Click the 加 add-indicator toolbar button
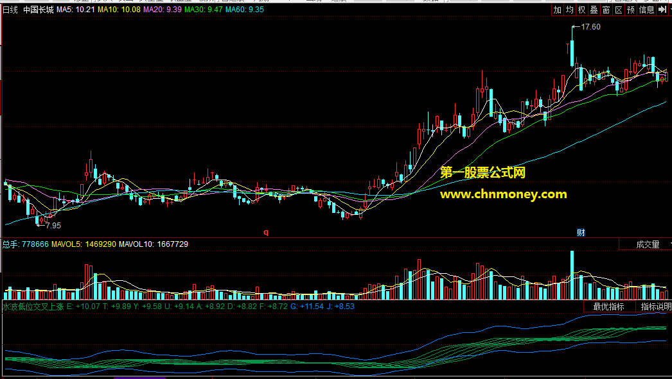The width and height of the screenshot is (672, 379). (x=557, y=10)
